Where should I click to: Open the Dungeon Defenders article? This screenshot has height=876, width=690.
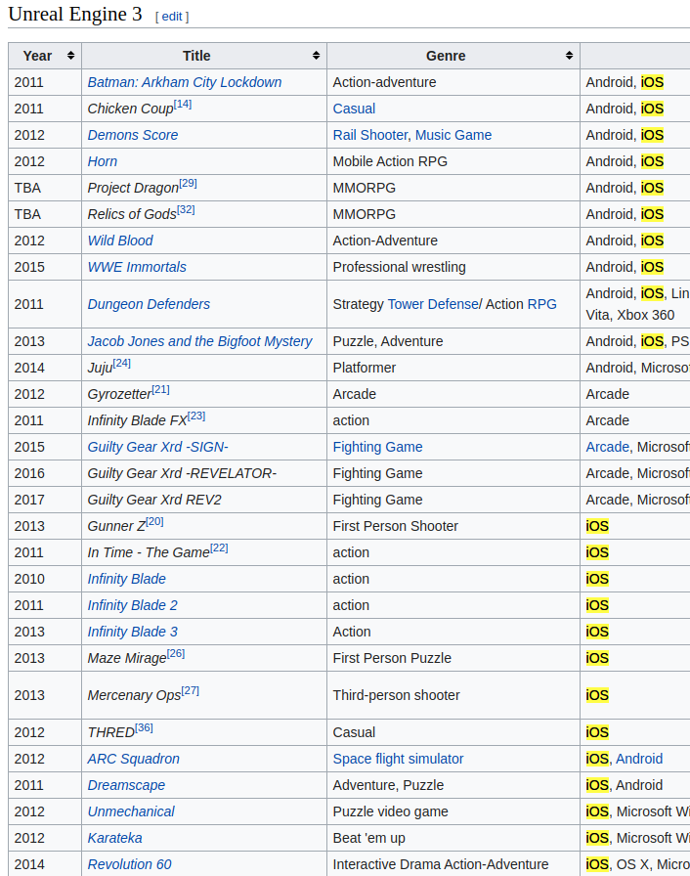[x=149, y=304]
